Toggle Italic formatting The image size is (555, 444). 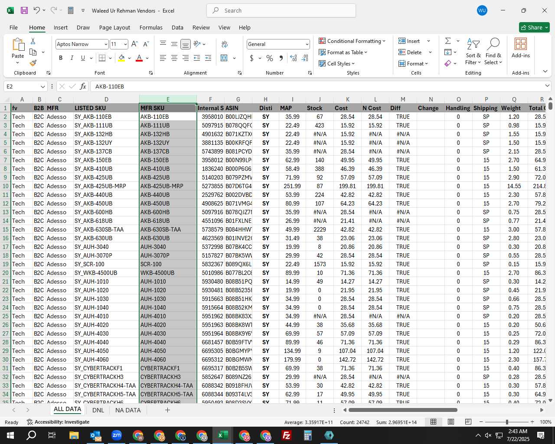click(x=72, y=58)
